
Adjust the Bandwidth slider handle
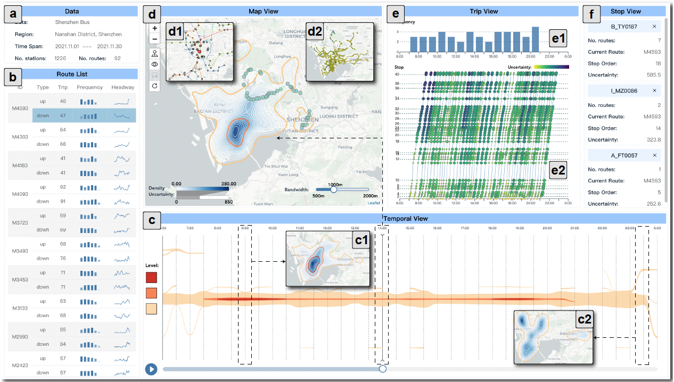coord(334,189)
